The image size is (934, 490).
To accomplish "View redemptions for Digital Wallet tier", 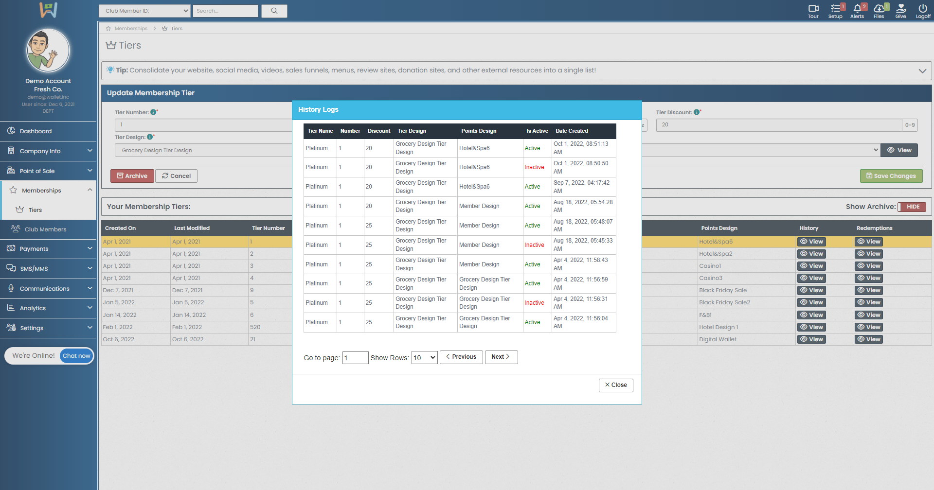I will (x=868, y=339).
